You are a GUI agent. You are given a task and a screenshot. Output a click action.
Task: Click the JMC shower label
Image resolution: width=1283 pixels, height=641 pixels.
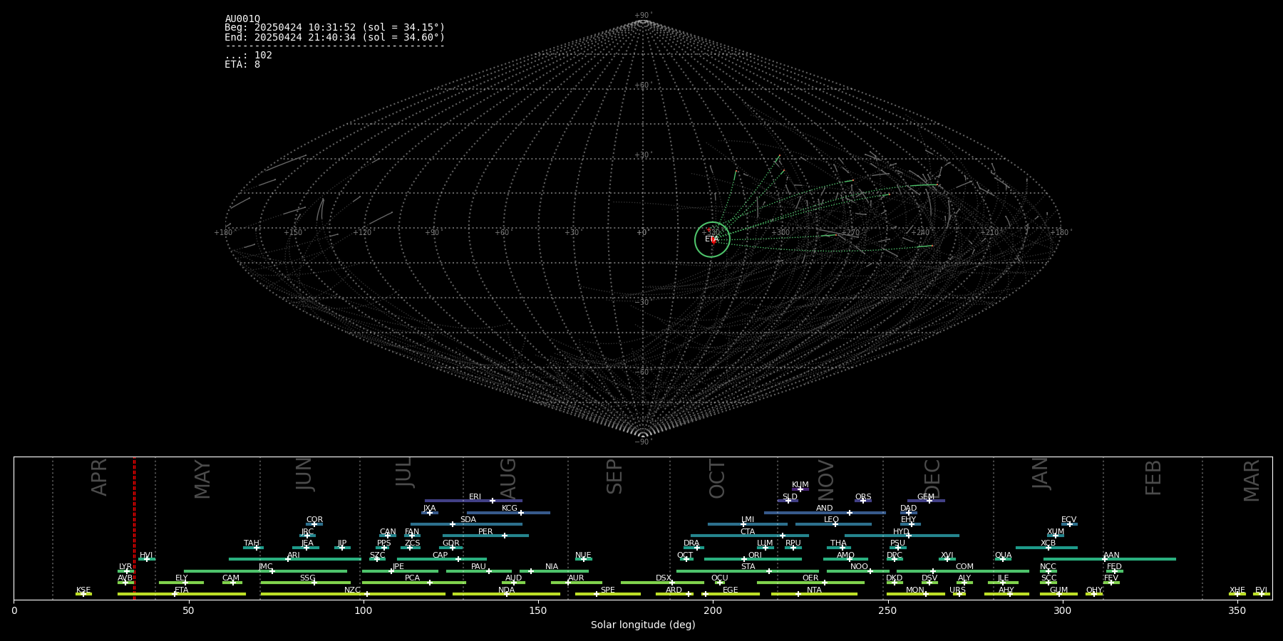pyautogui.click(x=266, y=567)
